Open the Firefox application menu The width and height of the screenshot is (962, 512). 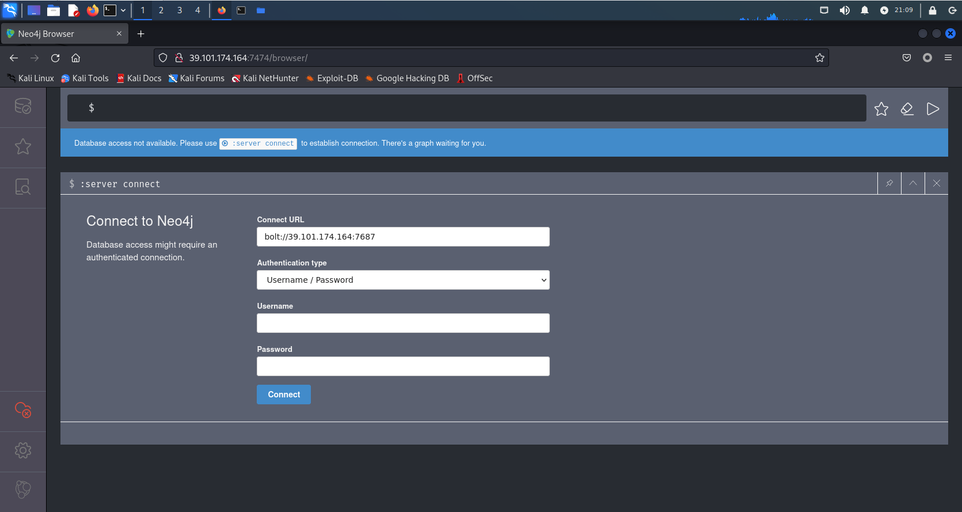[x=948, y=58]
